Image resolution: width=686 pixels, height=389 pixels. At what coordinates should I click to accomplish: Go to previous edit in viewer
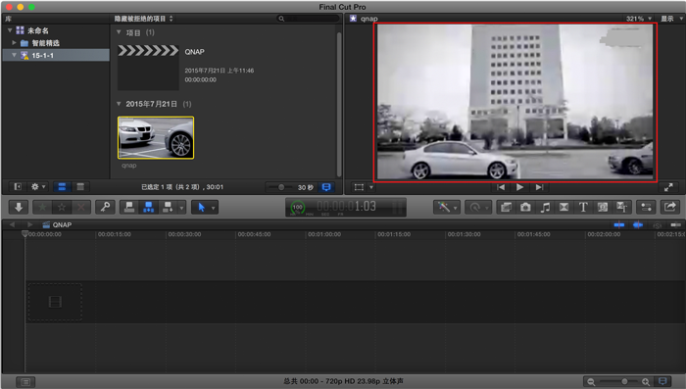(501, 187)
